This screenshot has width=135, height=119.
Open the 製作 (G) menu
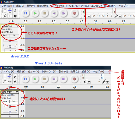click(x=63, y=72)
